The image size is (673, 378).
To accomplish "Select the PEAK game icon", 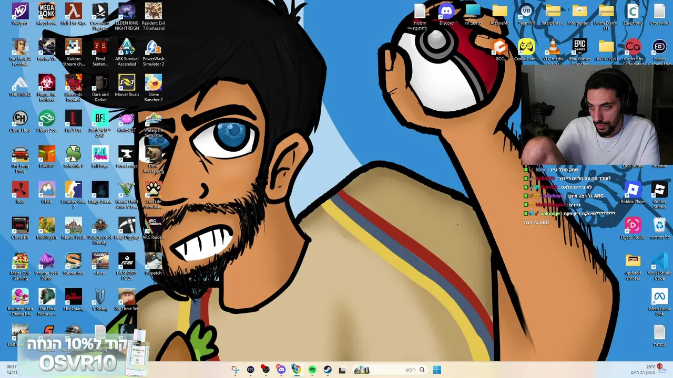I will coord(47,193).
